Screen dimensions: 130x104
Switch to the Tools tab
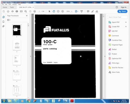click(x=12, y=7)
